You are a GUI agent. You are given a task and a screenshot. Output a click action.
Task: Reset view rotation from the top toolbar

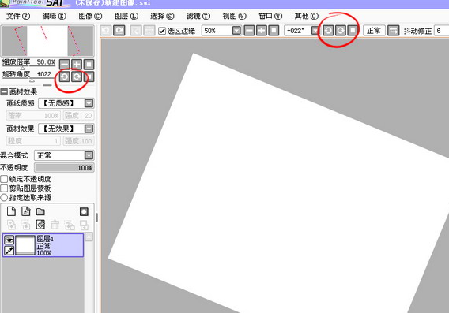(x=353, y=30)
